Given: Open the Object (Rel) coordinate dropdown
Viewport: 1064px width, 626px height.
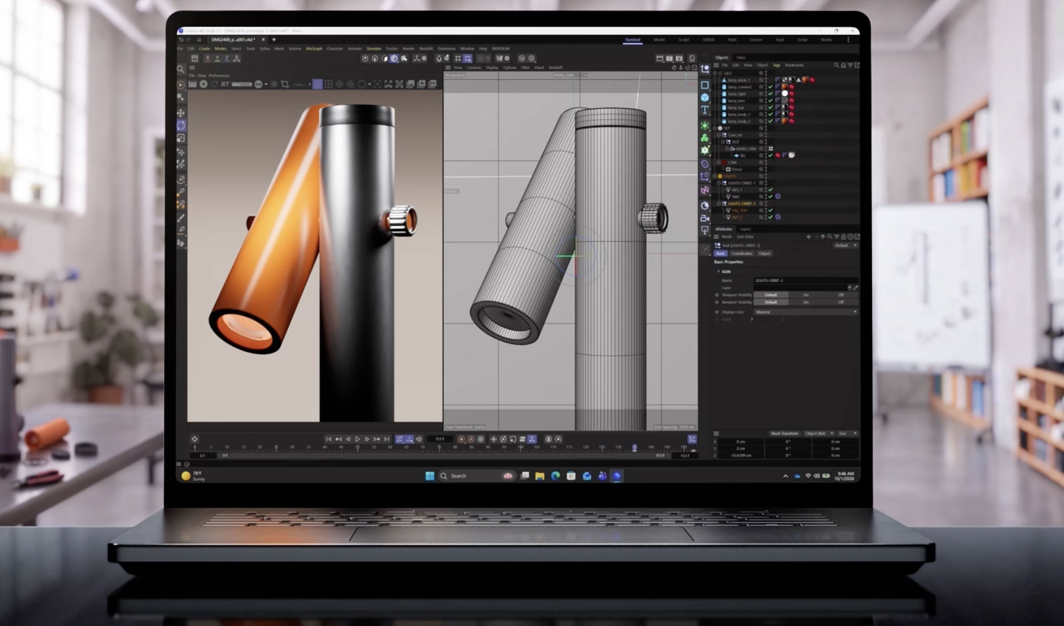Looking at the screenshot, I should click(819, 434).
